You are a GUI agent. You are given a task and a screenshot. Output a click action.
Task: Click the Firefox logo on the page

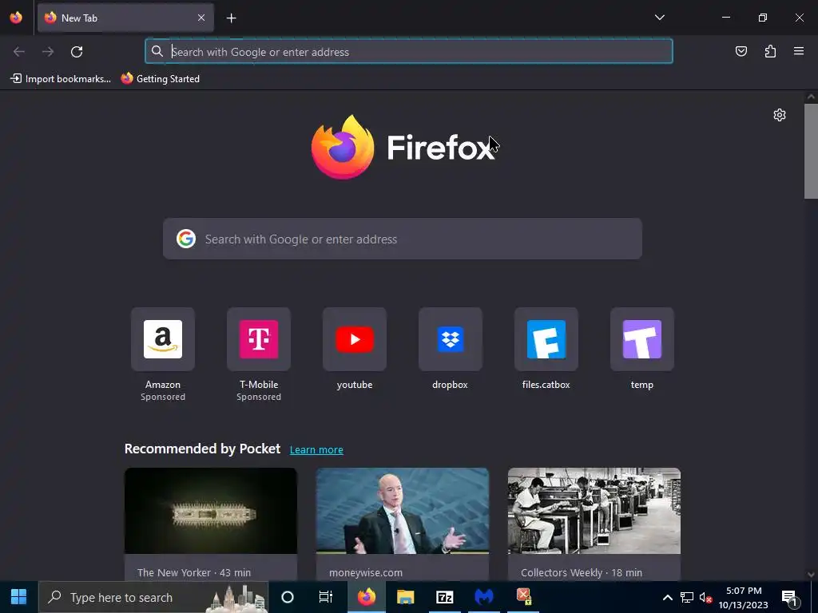click(x=403, y=148)
